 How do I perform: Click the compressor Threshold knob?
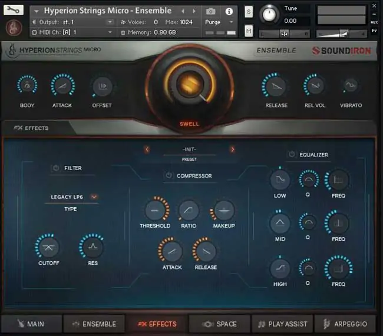pyautogui.click(x=156, y=210)
